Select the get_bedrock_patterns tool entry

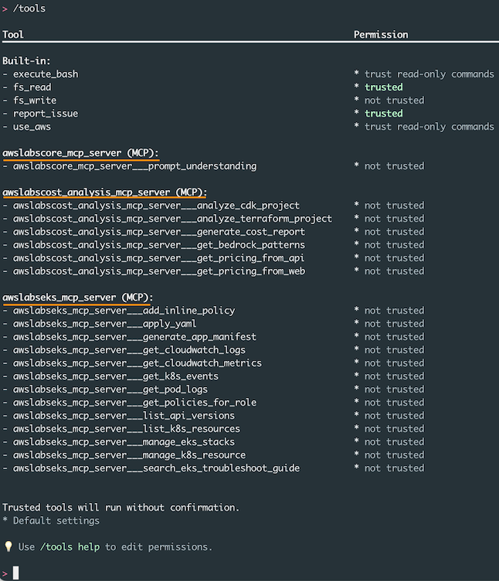159,245
